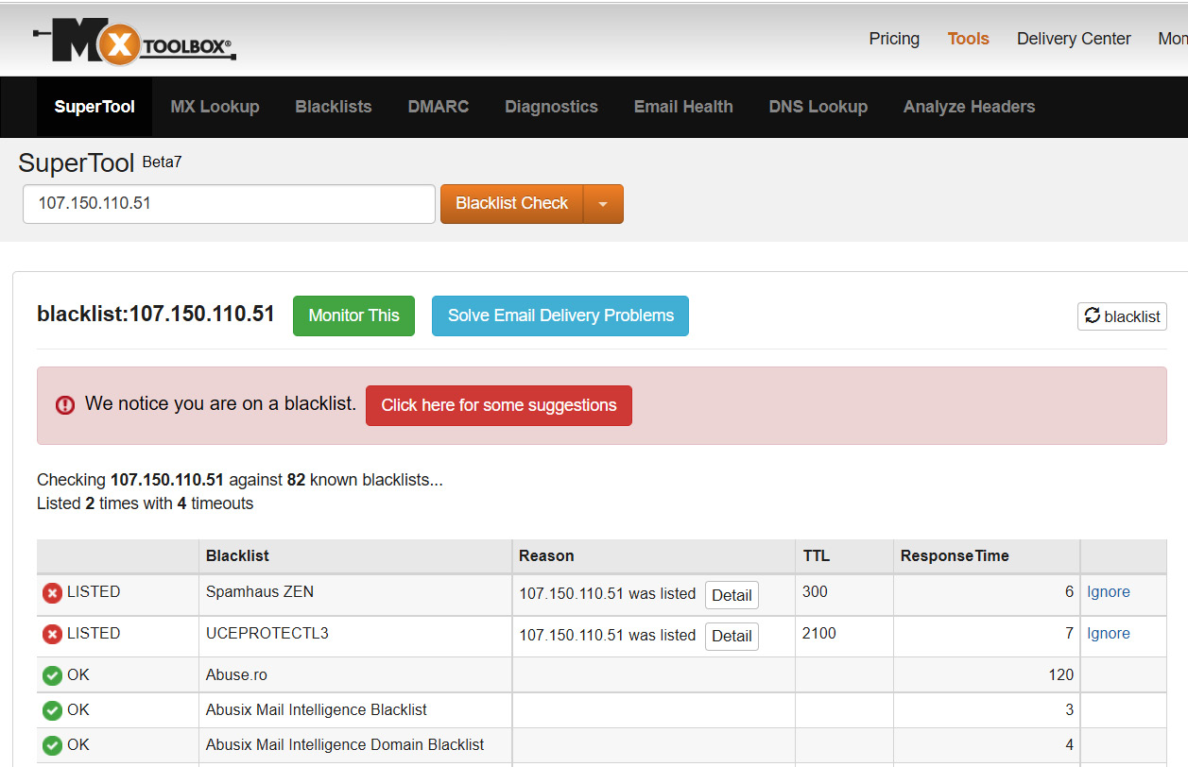Viewport: 1188px width, 767px height.
Task: Click the Monitor This button
Action: 354,315
